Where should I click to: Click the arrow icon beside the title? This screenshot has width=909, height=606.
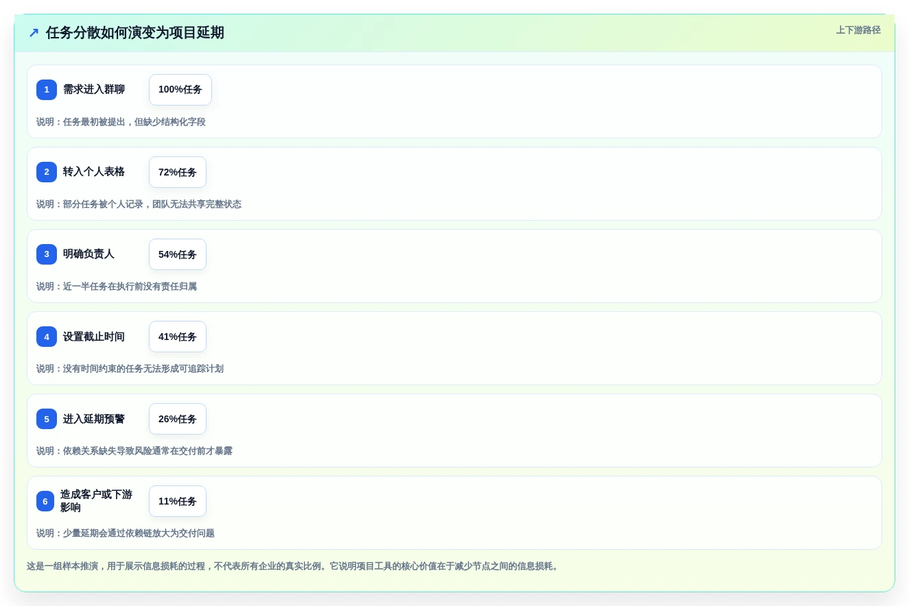34,33
